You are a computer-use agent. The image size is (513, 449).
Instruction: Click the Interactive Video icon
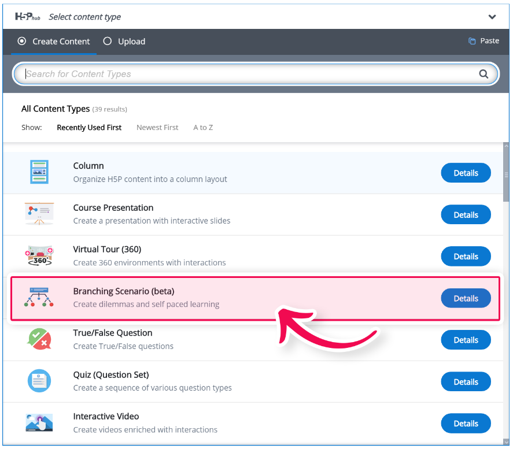[x=39, y=422]
